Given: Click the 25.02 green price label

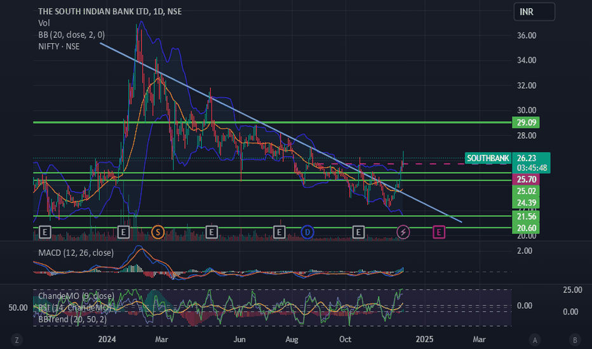Looking at the screenshot, I should pyautogui.click(x=526, y=191).
